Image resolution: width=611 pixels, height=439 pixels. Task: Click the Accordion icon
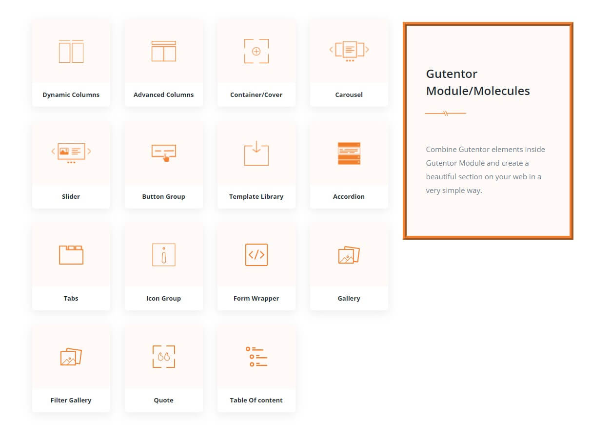tap(349, 153)
